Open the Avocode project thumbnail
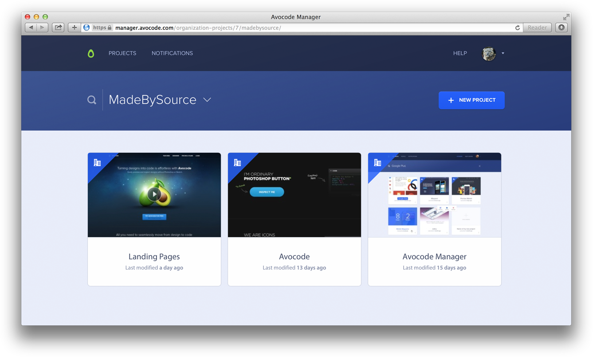 point(295,195)
